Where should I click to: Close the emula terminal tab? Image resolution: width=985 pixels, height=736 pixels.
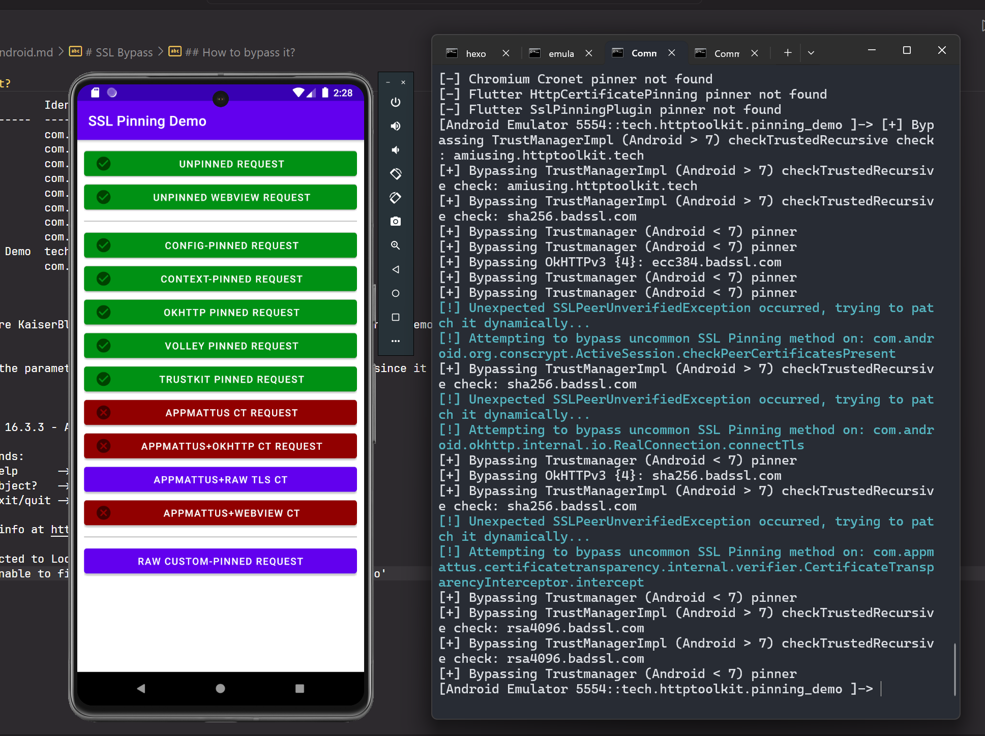point(589,53)
